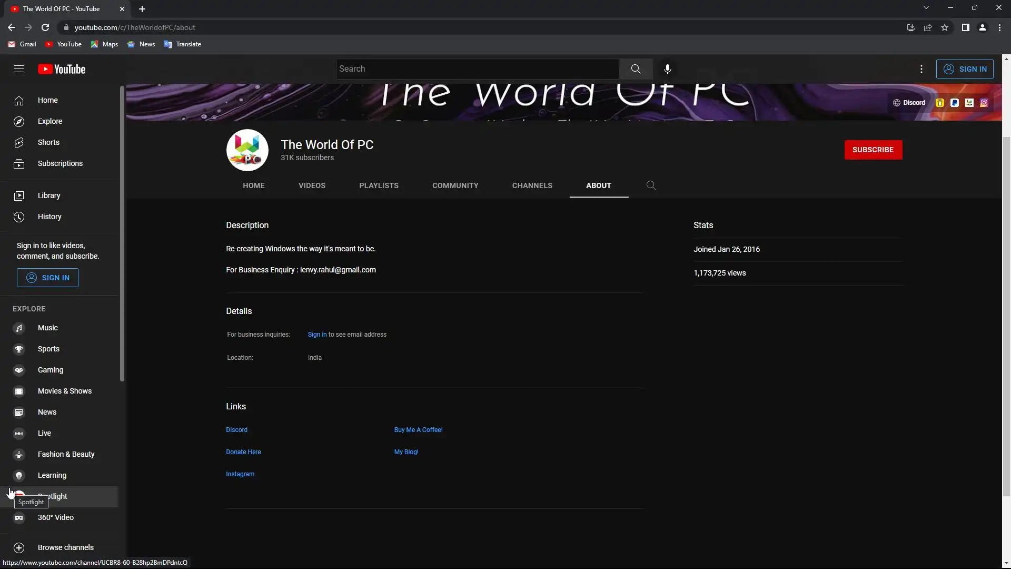
Task: Open Chrome three-dot menu
Action: click(999, 27)
